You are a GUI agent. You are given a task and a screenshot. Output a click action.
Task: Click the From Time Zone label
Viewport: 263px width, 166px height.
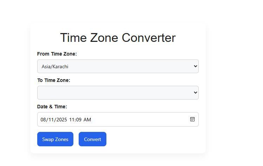(57, 54)
